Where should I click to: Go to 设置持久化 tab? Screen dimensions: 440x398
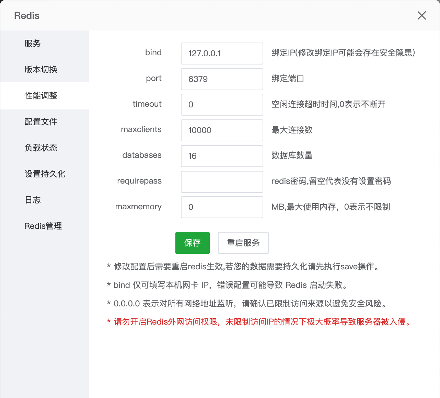tap(45, 174)
